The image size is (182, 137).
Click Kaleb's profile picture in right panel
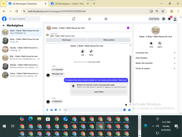coord(156,30)
